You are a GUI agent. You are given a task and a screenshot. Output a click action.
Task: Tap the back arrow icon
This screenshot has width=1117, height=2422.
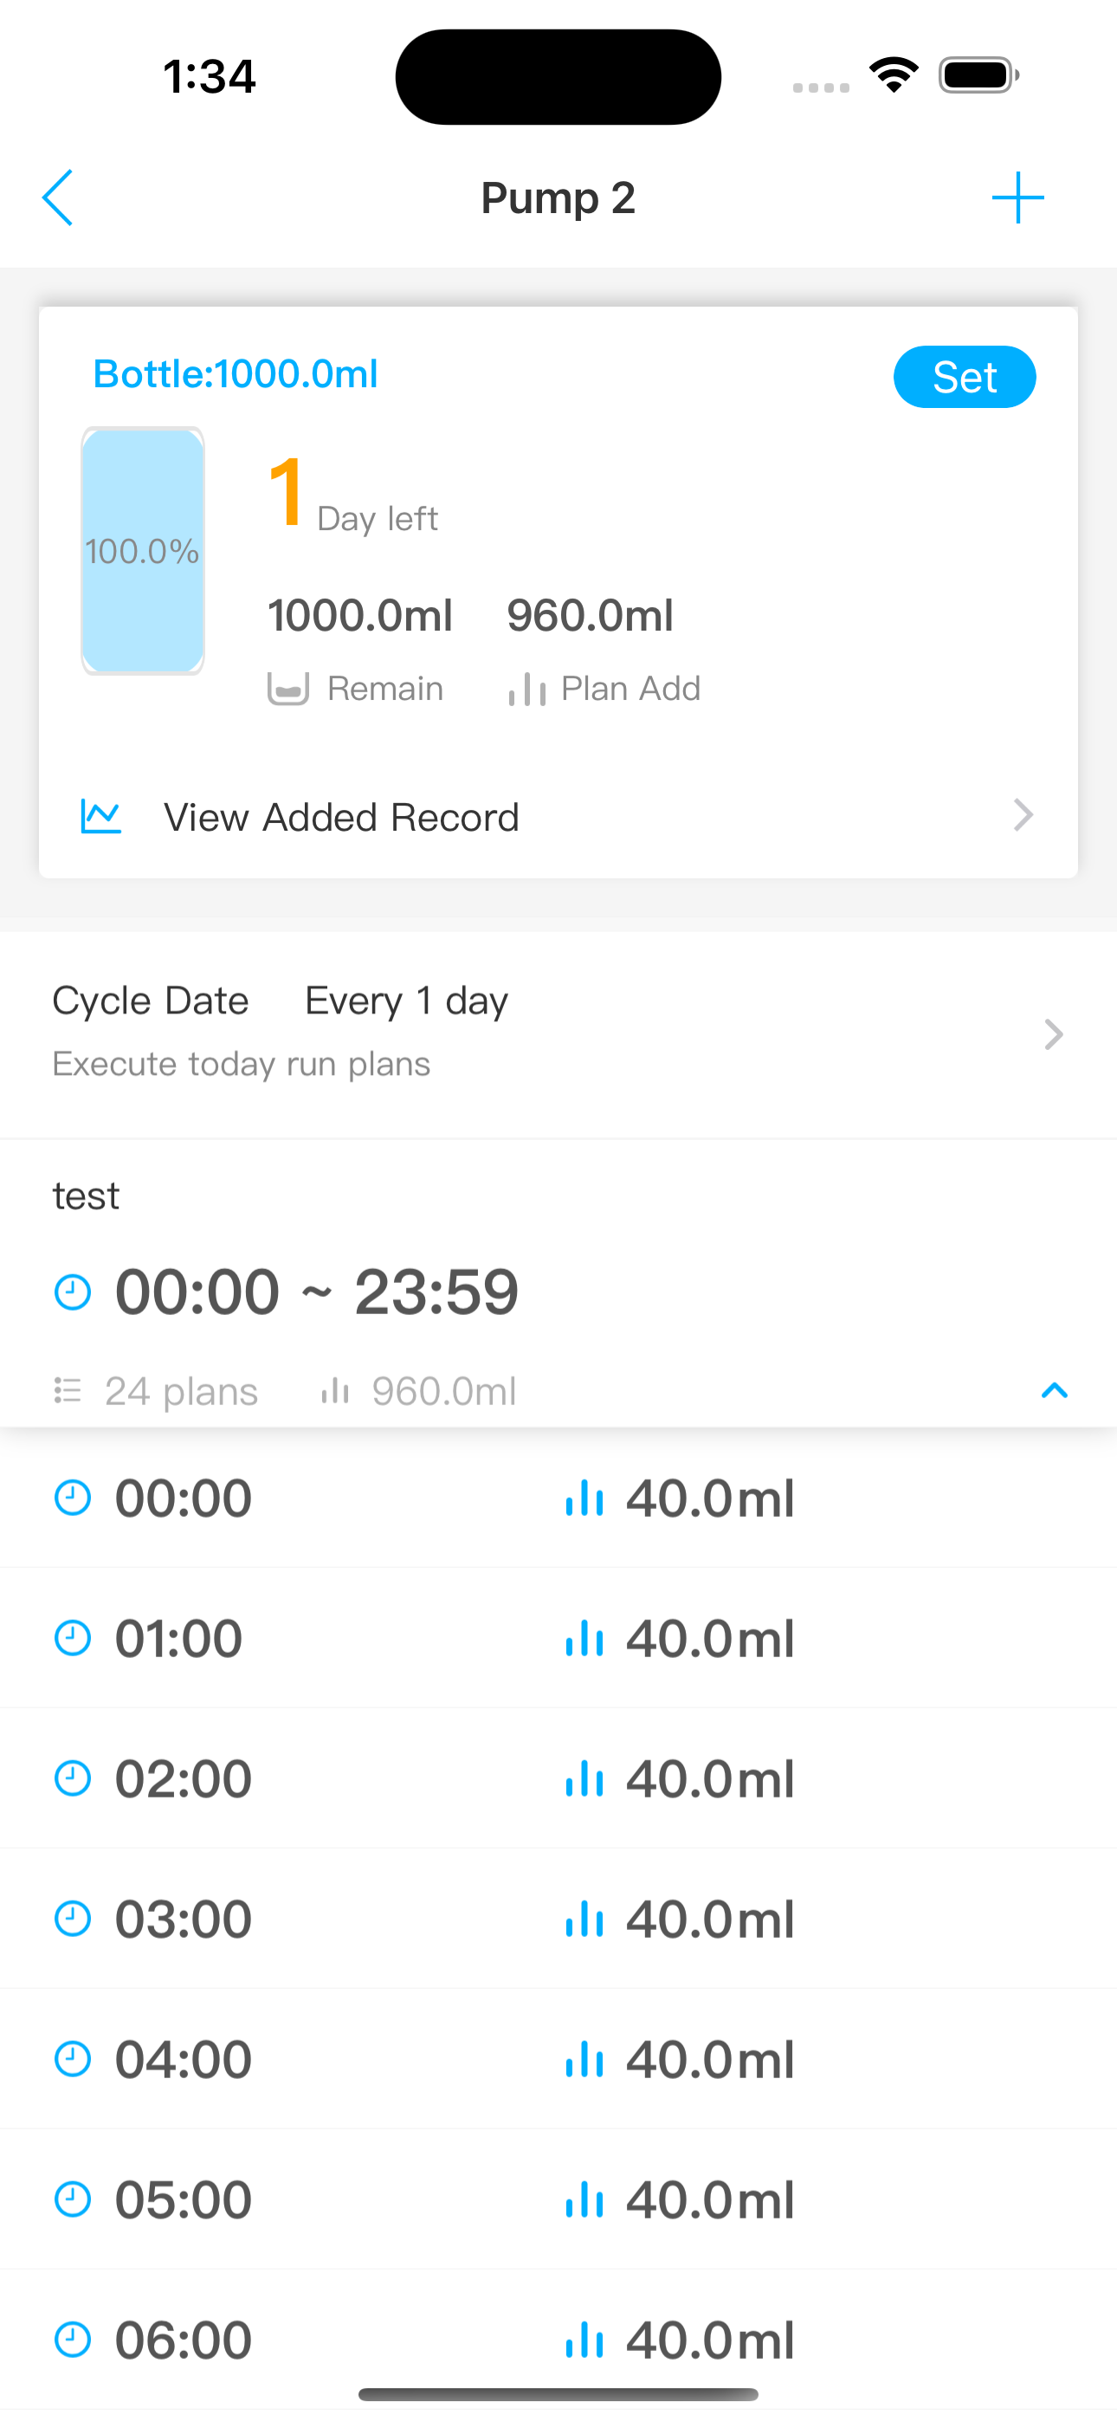coord(57,198)
